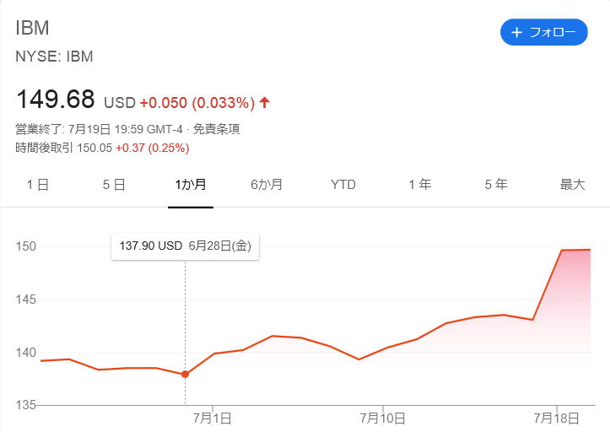Switch to the 1日 range tab
The height and width of the screenshot is (432, 610).
click(38, 185)
